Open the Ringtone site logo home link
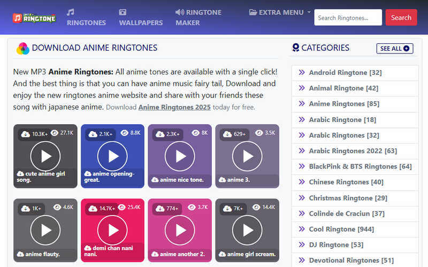The image size is (428, 267). click(34, 18)
